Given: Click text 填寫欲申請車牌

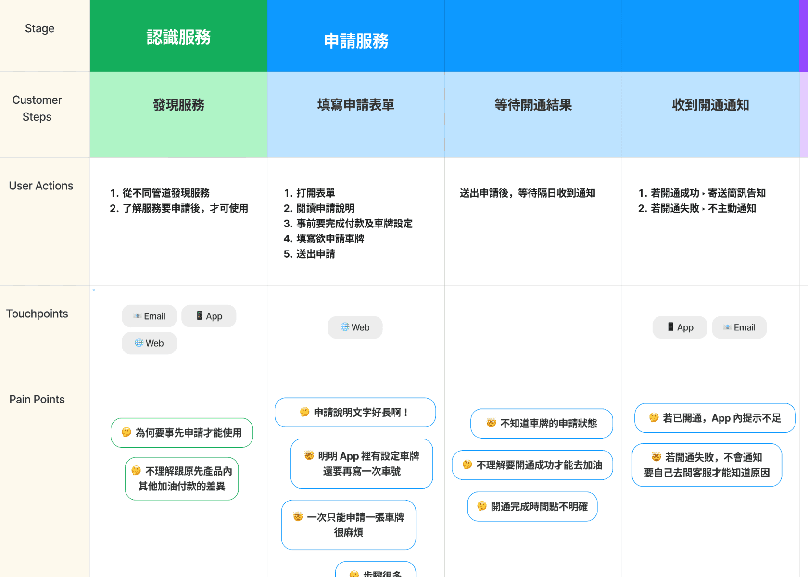Looking at the screenshot, I should [x=330, y=238].
